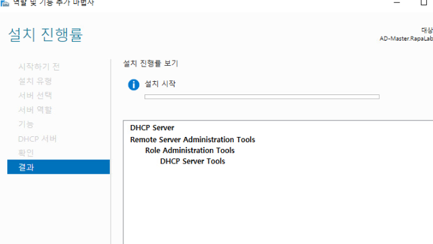This screenshot has width=433, height=244.
Task: Select the highlighted 결과 wizard step
Action: pos(59,167)
